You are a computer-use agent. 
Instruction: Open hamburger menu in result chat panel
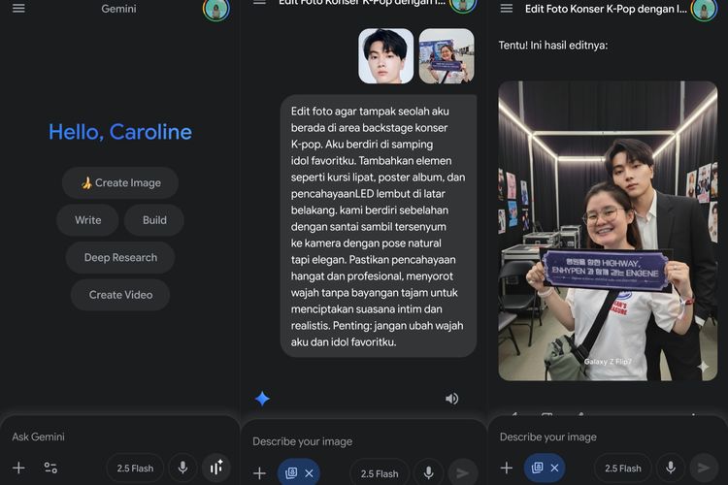[507, 9]
